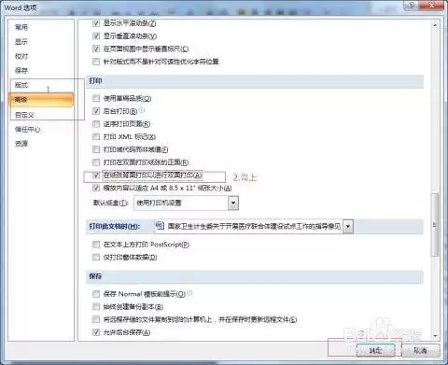The height and width of the screenshot is (365, 448).
Task: Click the 确定 button
Action: pyautogui.click(x=375, y=351)
